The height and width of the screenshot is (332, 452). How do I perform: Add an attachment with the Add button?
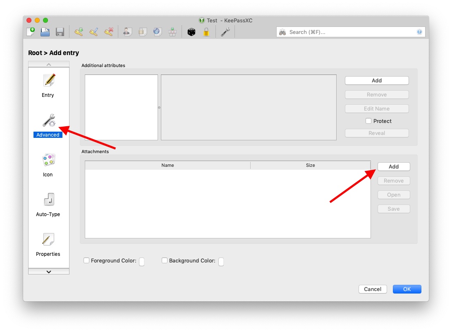(x=393, y=166)
